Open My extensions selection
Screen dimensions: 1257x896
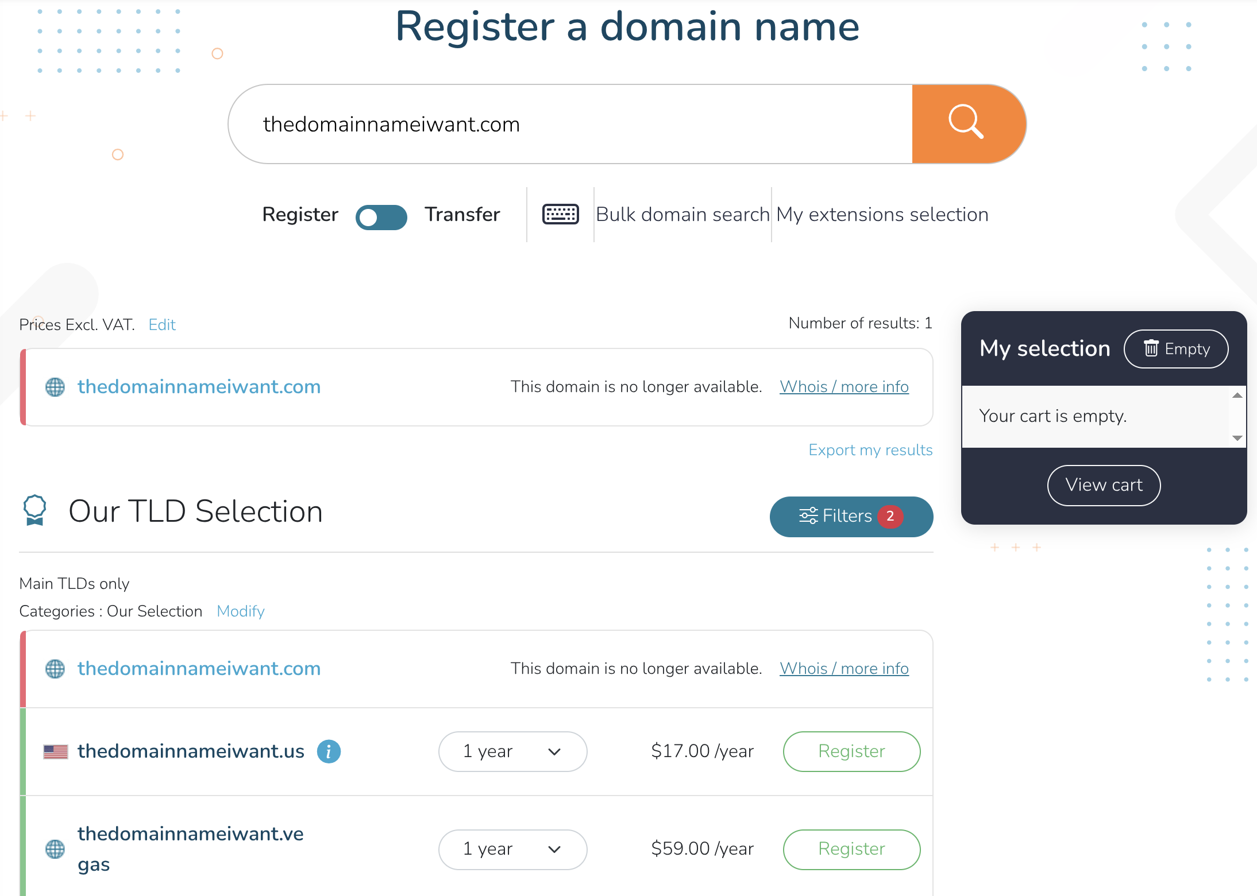882,215
